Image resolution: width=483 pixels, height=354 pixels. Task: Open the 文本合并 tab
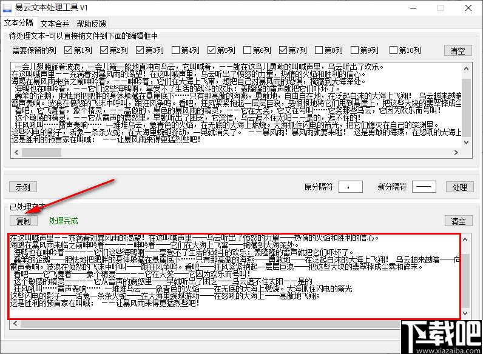point(55,24)
